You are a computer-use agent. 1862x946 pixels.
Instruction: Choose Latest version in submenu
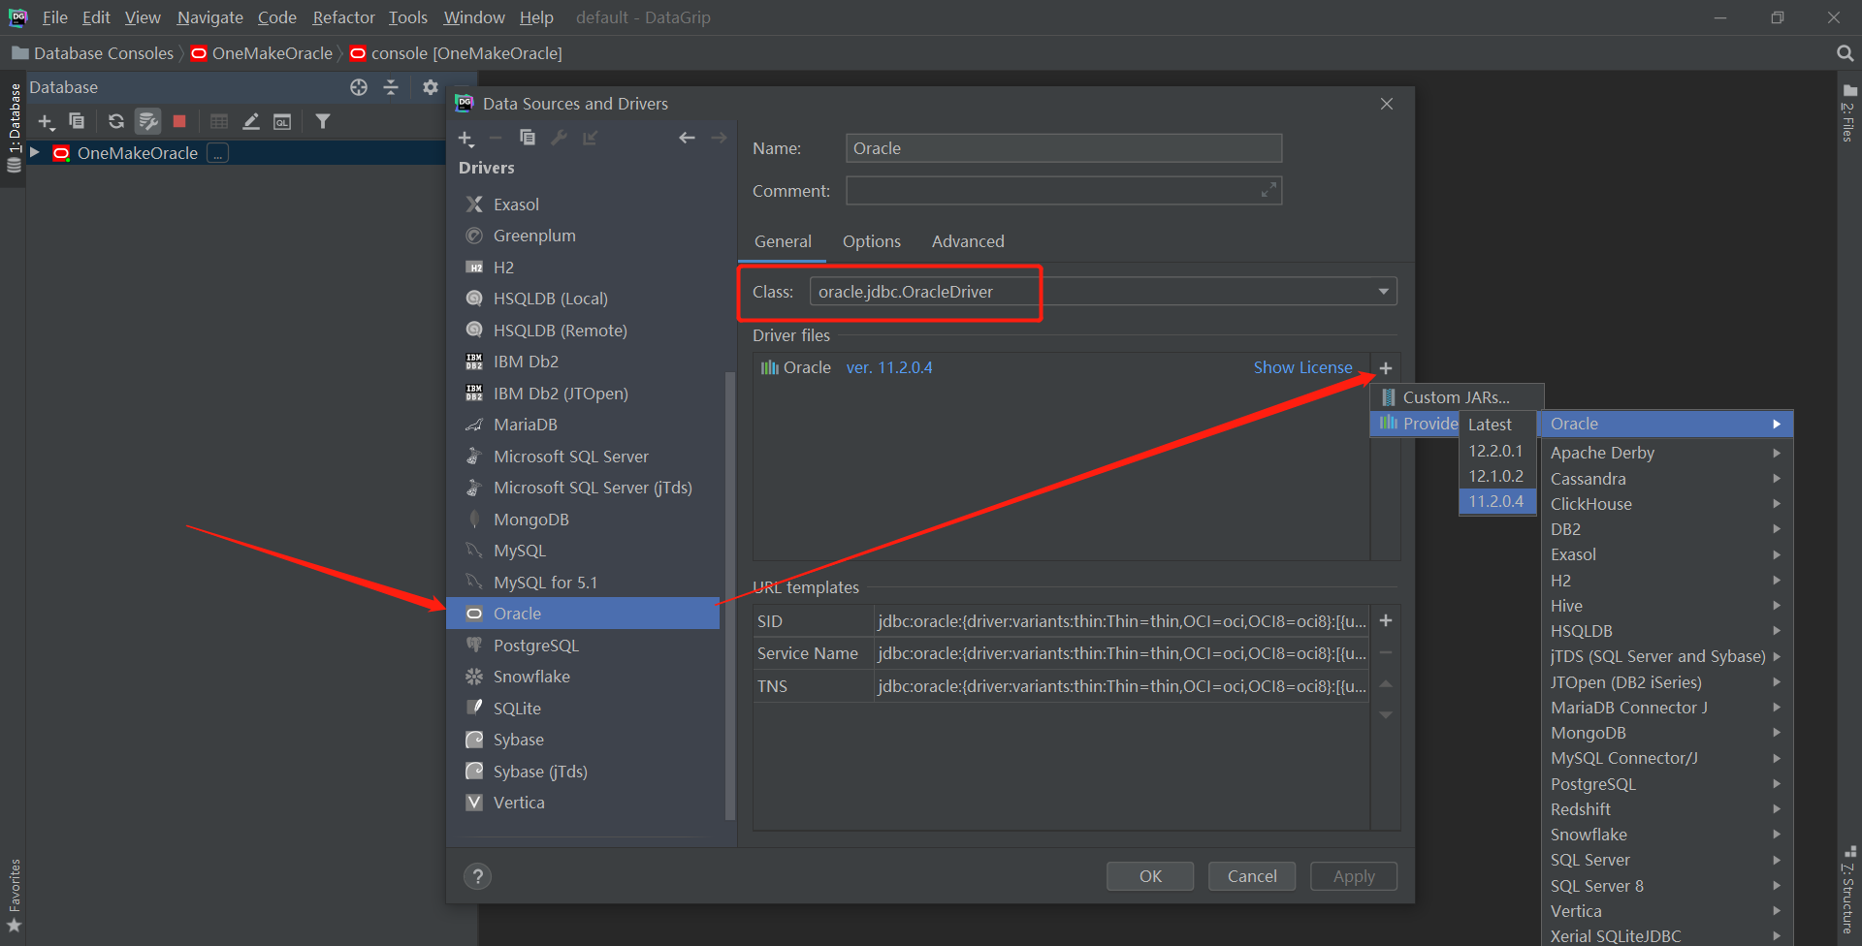click(x=1496, y=425)
